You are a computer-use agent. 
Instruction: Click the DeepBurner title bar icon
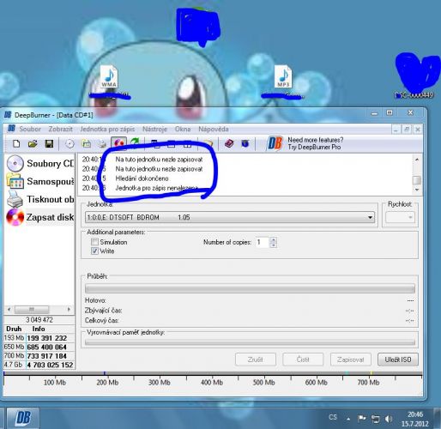pos(8,115)
